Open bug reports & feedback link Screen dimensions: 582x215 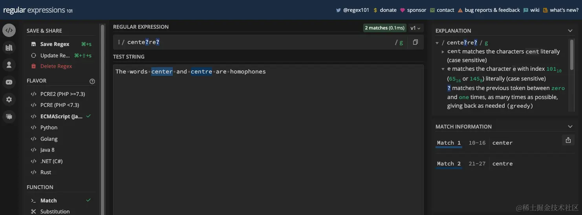tap(492, 10)
